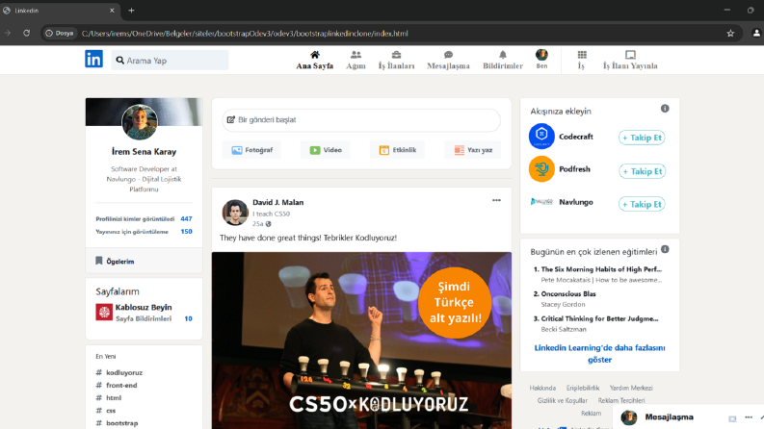The height and width of the screenshot is (429, 764).
Task: Open David J. Malan post options menu
Action: pyautogui.click(x=496, y=200)
